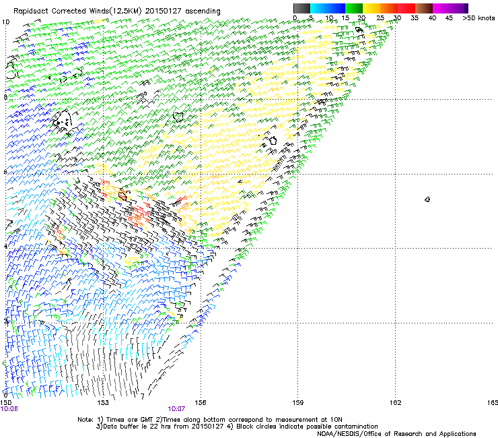Image resolution: width=498 pixels, height=438 pixels.
Task: Click the '25' legend tick label
Action: click(x=380, y=18)
